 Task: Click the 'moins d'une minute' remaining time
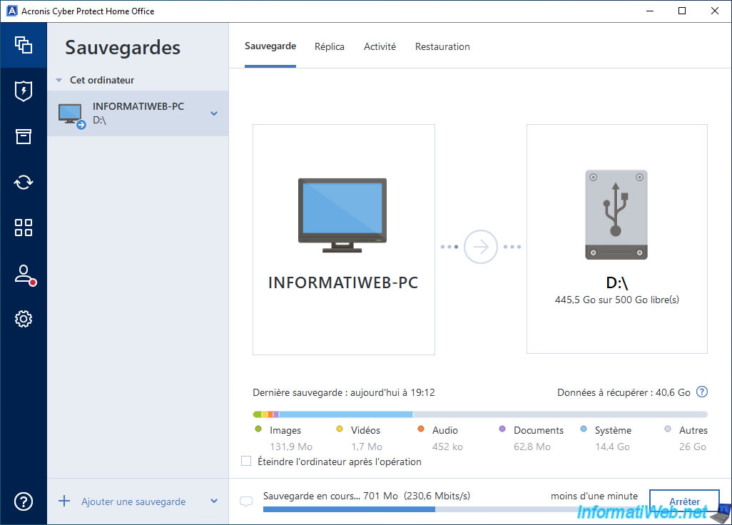point(594,496)
